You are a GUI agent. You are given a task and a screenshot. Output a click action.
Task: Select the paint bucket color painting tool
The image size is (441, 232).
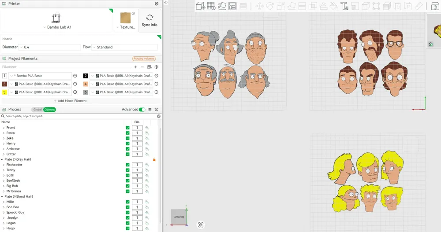coord(334,6)
